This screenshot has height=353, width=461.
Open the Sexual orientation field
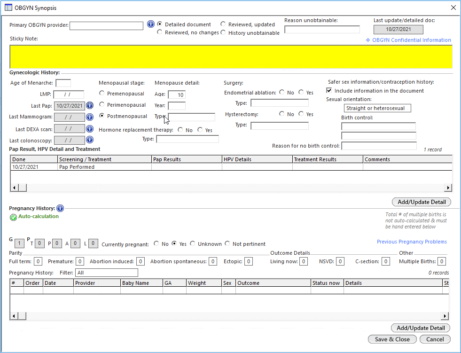(377, 108)
